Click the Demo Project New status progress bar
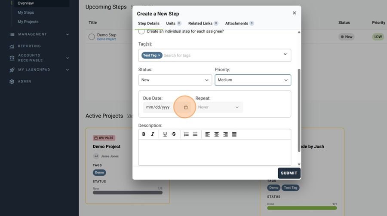The height and width of the screenshot is (216, 387). 128,192
